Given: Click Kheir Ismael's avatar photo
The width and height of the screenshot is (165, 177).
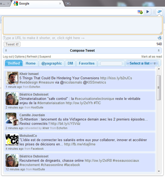Looking at the screenshot, I should (12, 78).
